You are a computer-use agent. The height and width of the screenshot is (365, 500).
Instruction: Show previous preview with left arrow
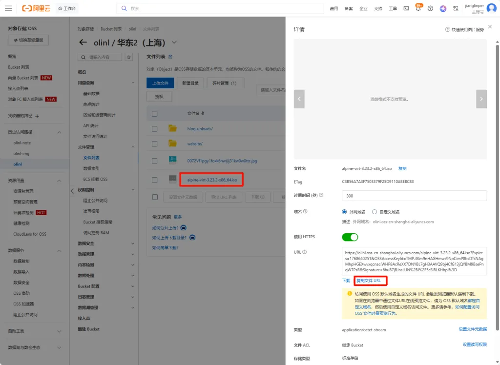click(x=299, y=99)
